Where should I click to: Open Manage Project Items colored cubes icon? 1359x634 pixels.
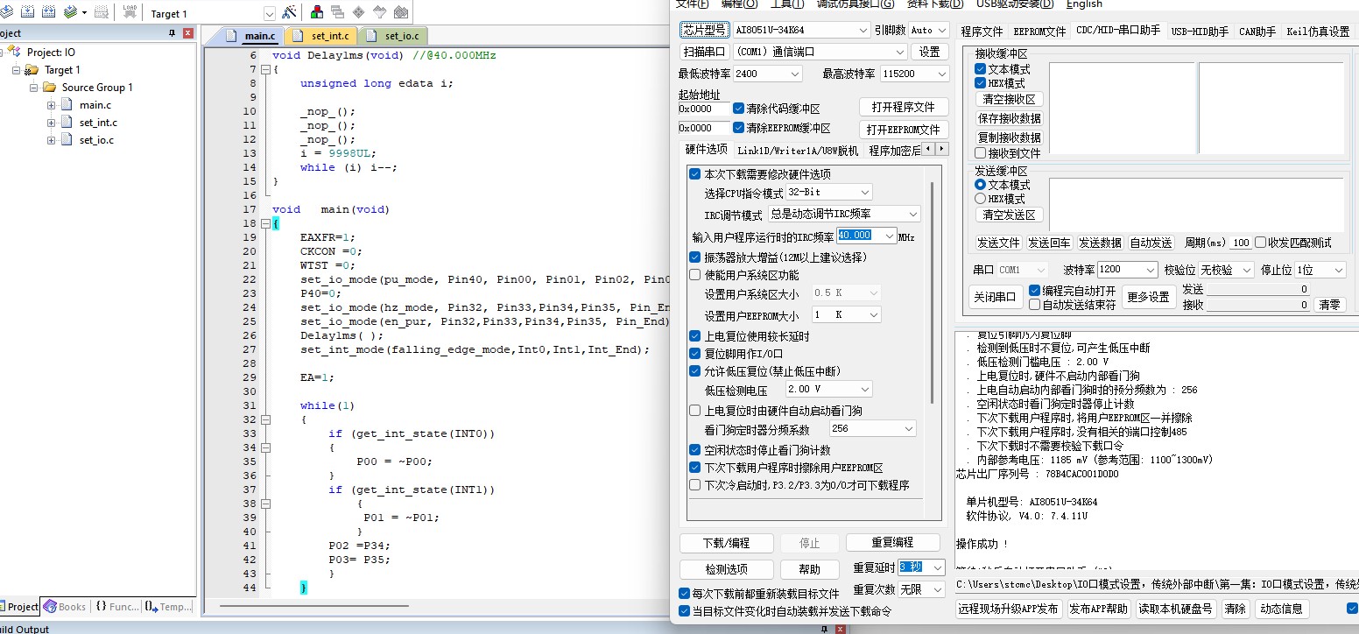316,13
